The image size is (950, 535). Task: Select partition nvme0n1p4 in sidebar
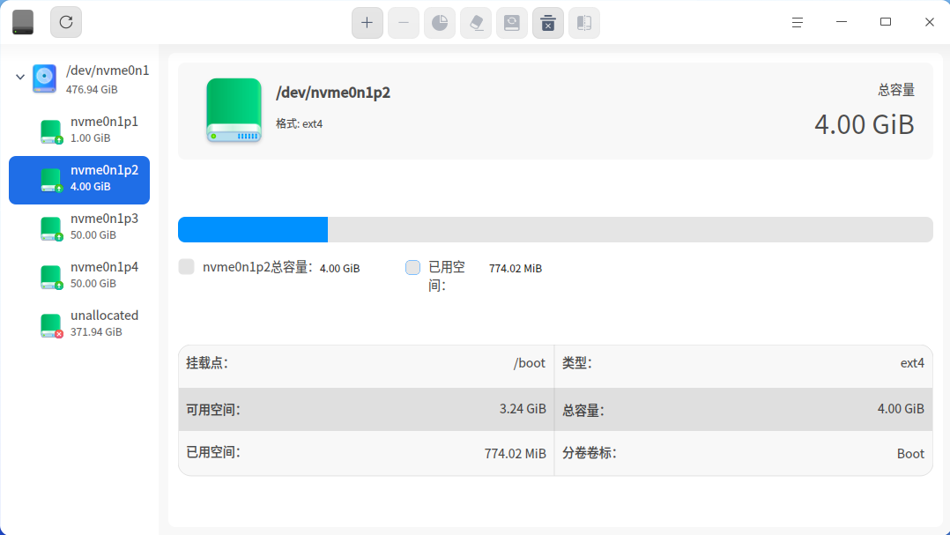click(79, 275)
